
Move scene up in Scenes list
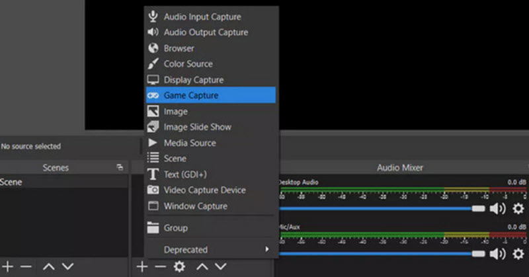point(49,267)
